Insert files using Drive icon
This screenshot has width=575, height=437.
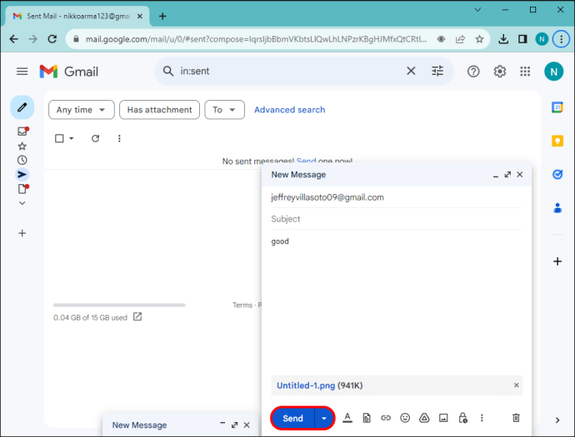coord(424,418)
